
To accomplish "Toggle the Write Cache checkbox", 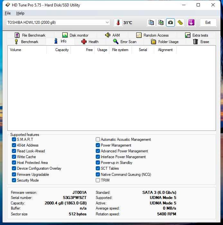I will [x=14, y=157].
